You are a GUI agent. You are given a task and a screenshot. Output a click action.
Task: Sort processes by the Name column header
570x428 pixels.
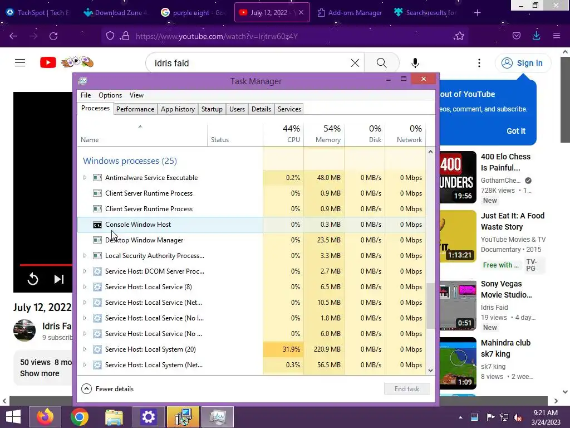point(142,134)
